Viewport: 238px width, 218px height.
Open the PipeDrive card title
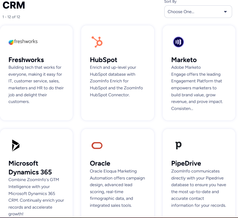point(186,163)
